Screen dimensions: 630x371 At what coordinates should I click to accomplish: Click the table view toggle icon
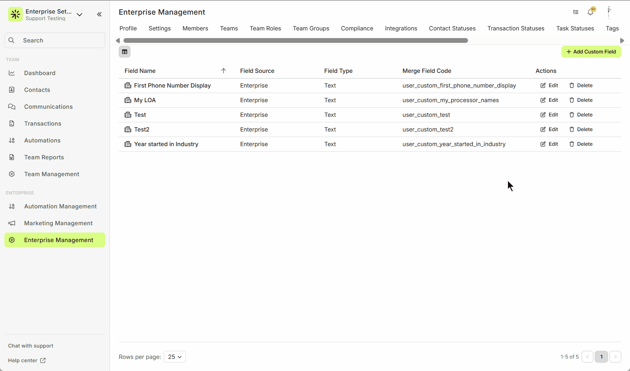[x=125, y=52]
